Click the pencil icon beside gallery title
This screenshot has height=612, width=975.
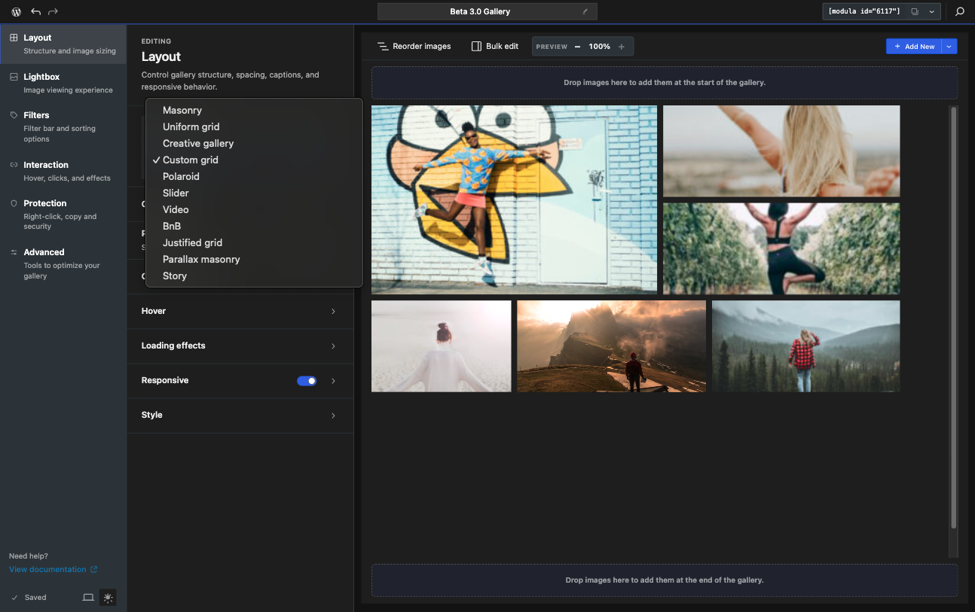pyautogui.click(x=585, y=12)
